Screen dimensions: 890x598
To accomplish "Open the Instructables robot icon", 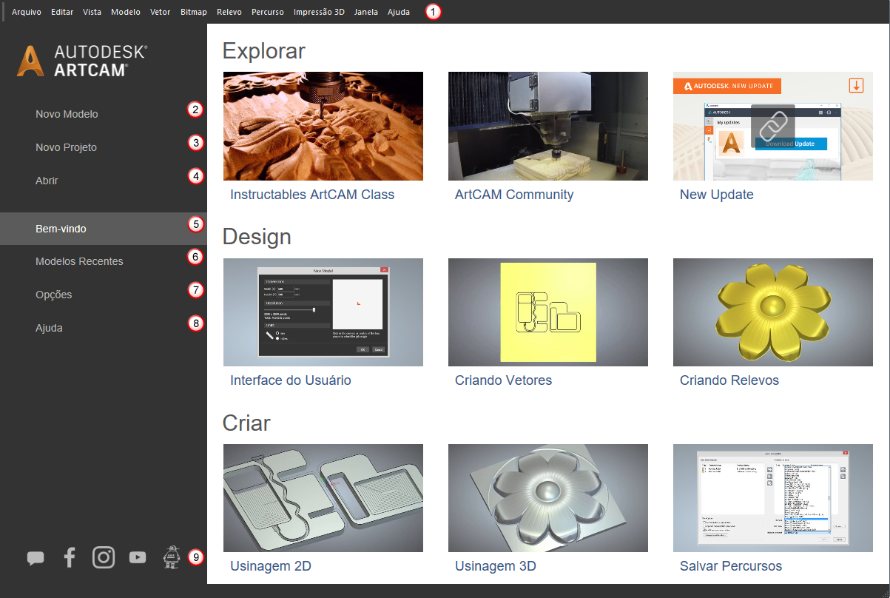I will coord(172,557).
